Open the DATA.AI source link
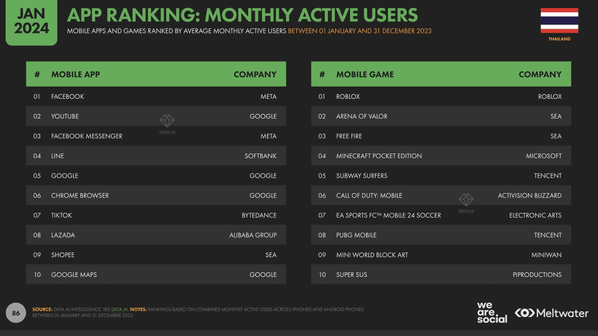This screenshot has width=598, height=336. pos(119,309)
